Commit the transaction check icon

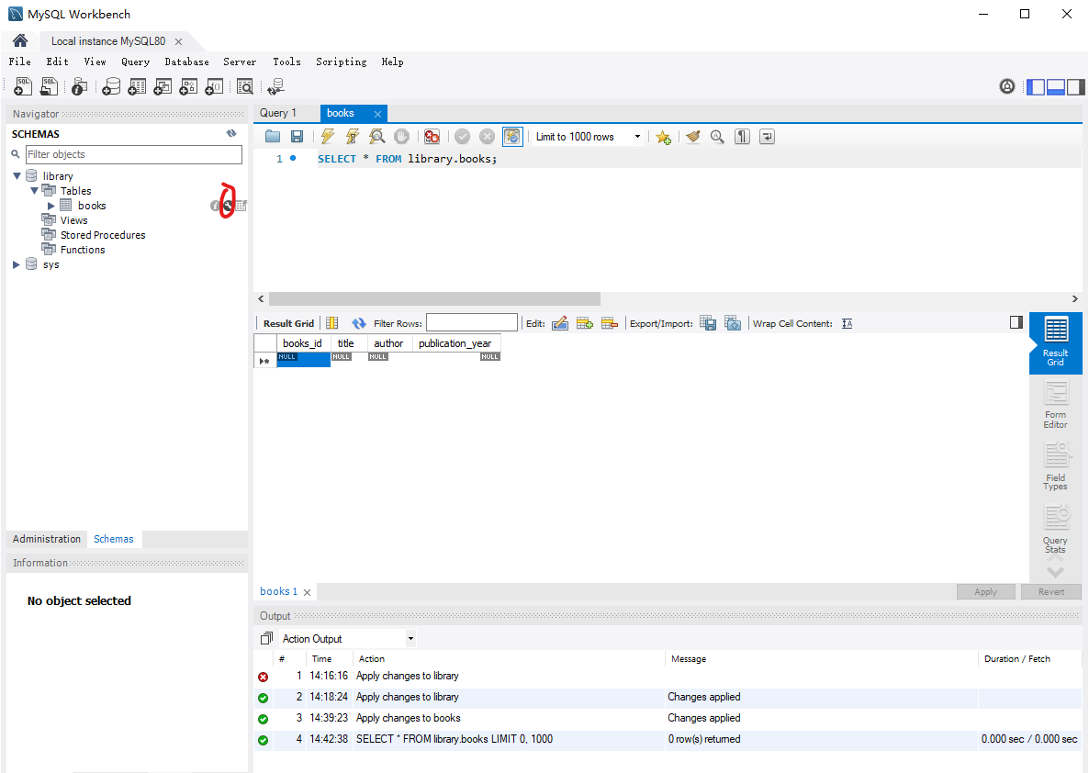pos(463,137)
